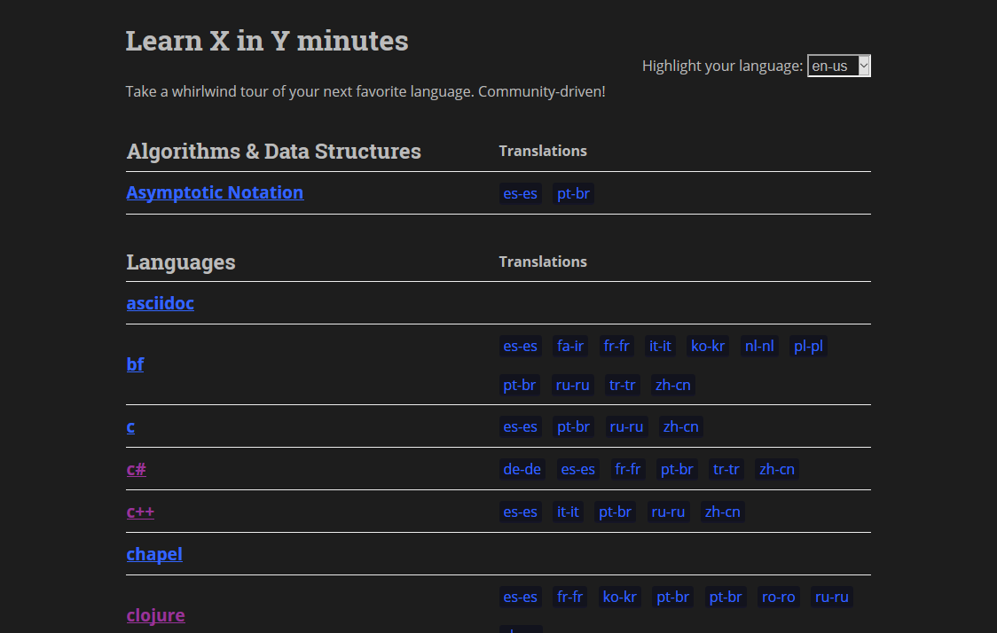This screenshot has height=633, width=997.
Task: Open the Spanish translation of Asymptotic Notation
Action: coord(520,192)
